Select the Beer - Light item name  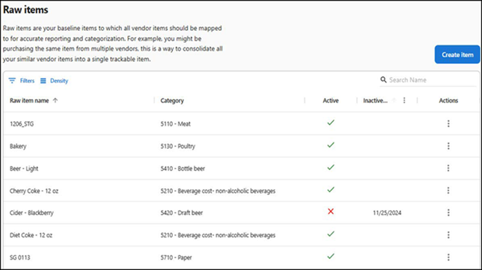[x=24, y=168]
